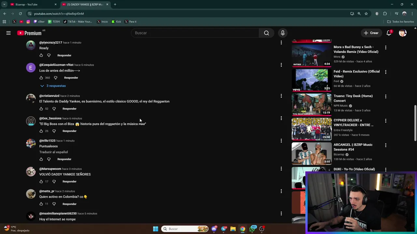Go to YouTube Premium home logo

click(x=29, y=33)
